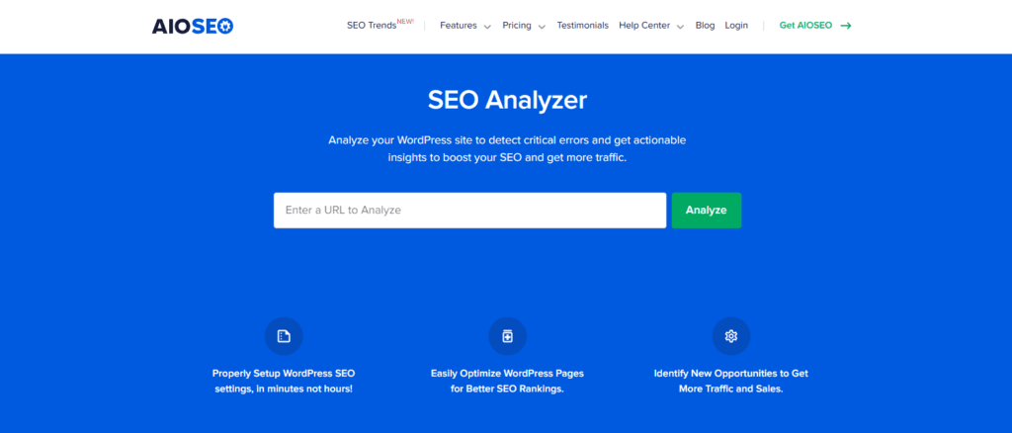Expand the Features dropdown chevron
Screen dimensions: 1012x433
point(487,27)
